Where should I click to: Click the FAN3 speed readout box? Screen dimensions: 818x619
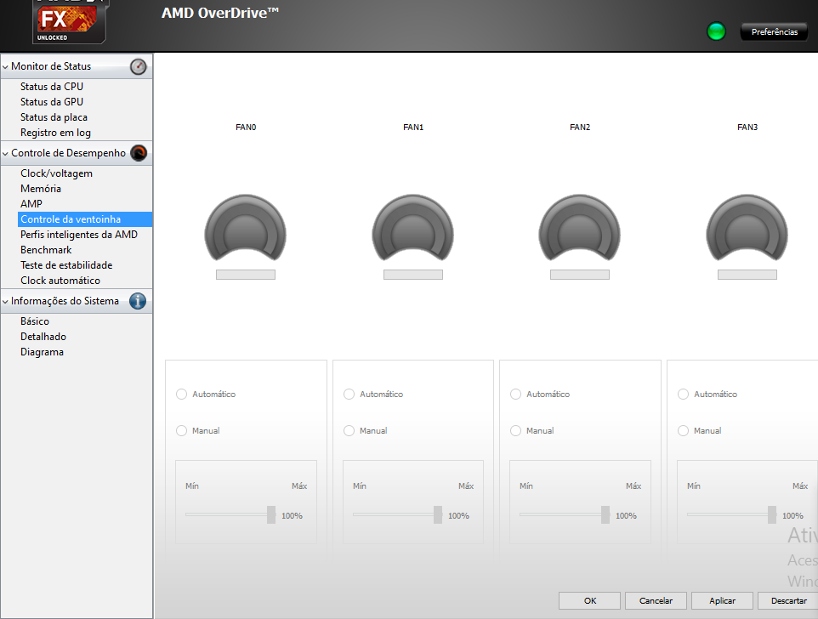click(747, 275)
